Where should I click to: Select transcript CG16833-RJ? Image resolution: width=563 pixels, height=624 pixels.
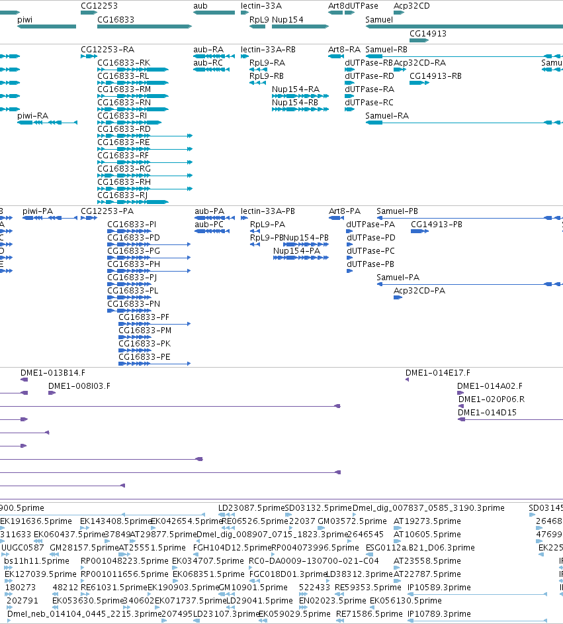(x=122, y=195)
